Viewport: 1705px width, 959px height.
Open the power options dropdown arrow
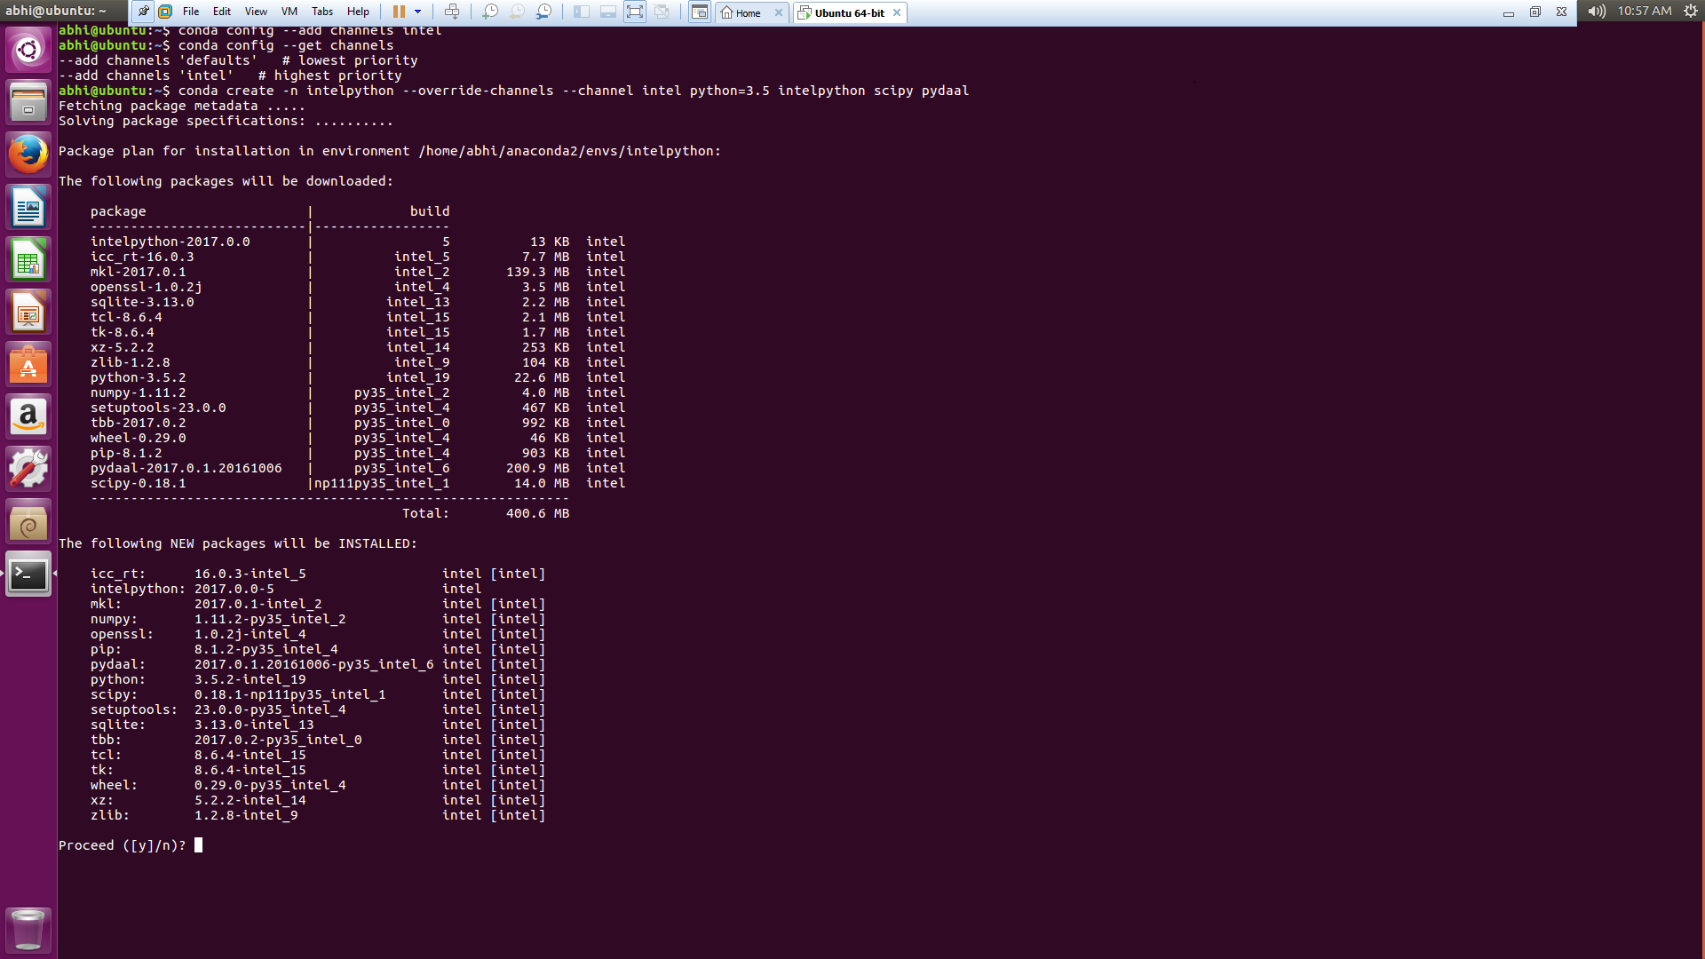pos(417,12)
